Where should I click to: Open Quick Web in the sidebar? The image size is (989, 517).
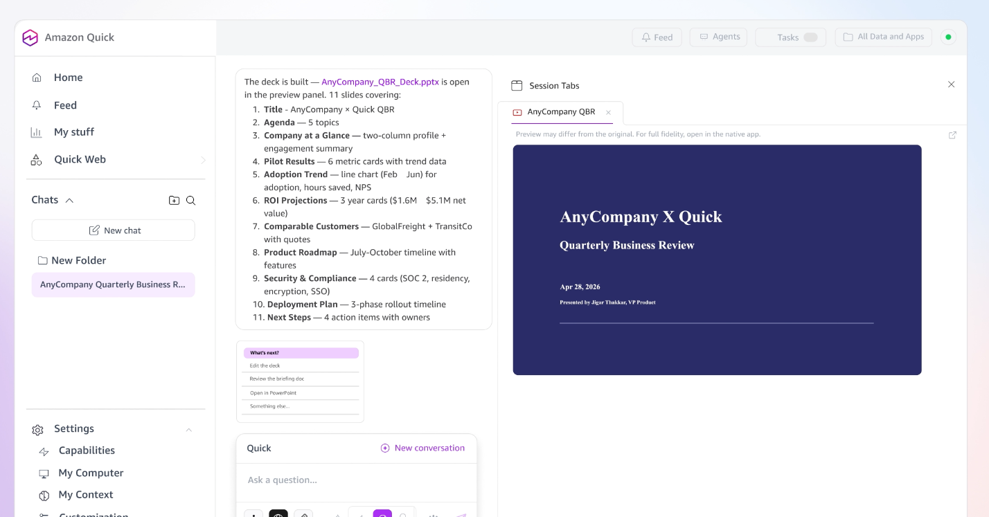[x=80, y=159]
